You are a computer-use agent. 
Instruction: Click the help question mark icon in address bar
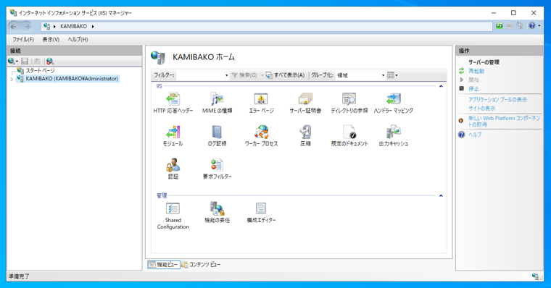click(x=531, y=25)
